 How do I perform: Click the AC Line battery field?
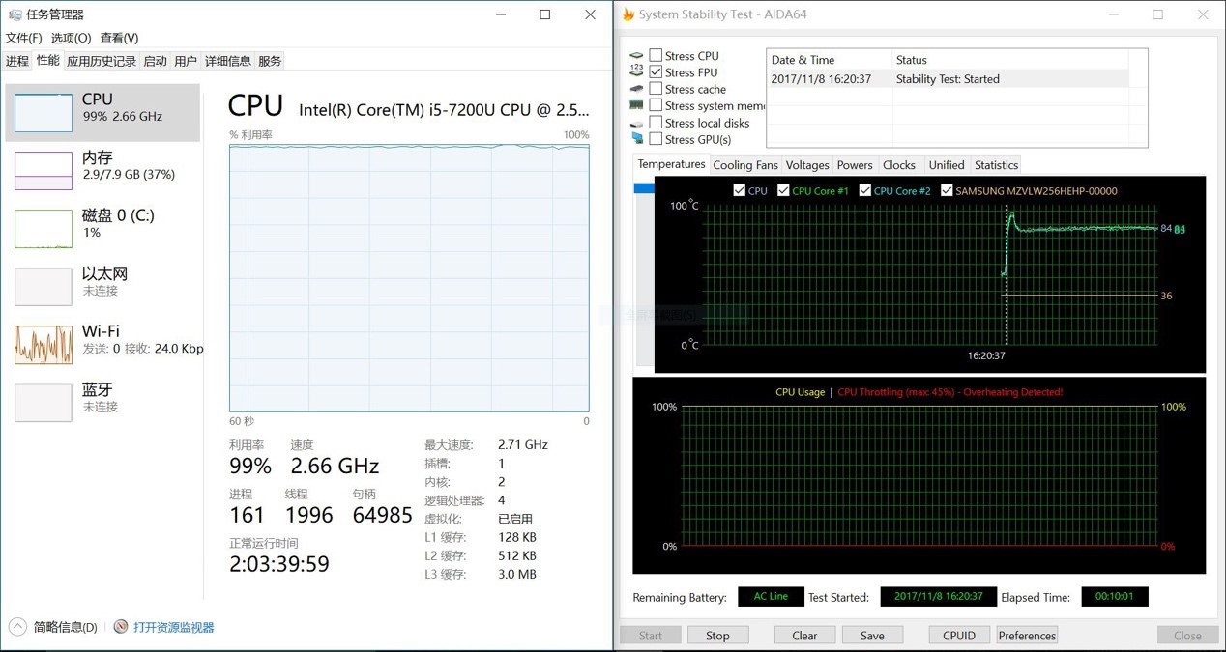(x=771, y=597)
